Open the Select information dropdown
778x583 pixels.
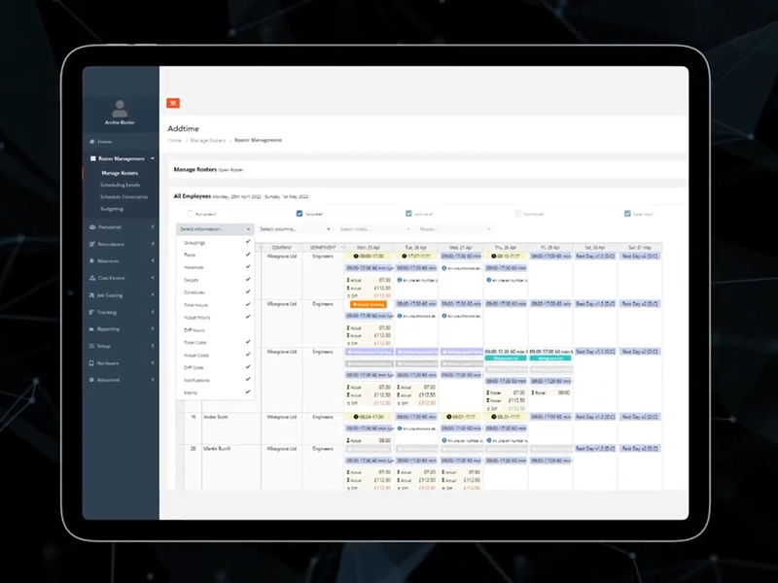215,229
